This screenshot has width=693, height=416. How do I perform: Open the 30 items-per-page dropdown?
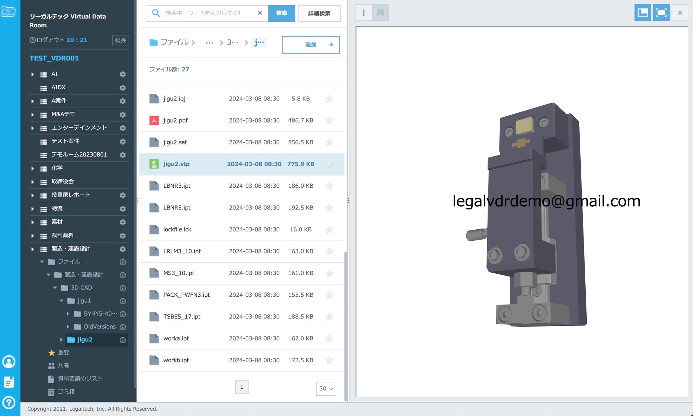pos(325,388)
